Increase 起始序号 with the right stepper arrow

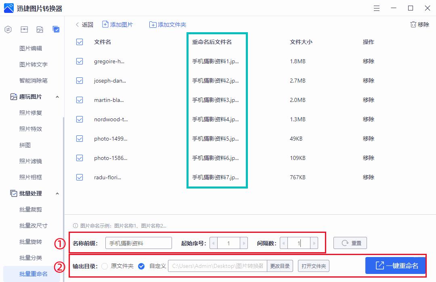(244, 243)
